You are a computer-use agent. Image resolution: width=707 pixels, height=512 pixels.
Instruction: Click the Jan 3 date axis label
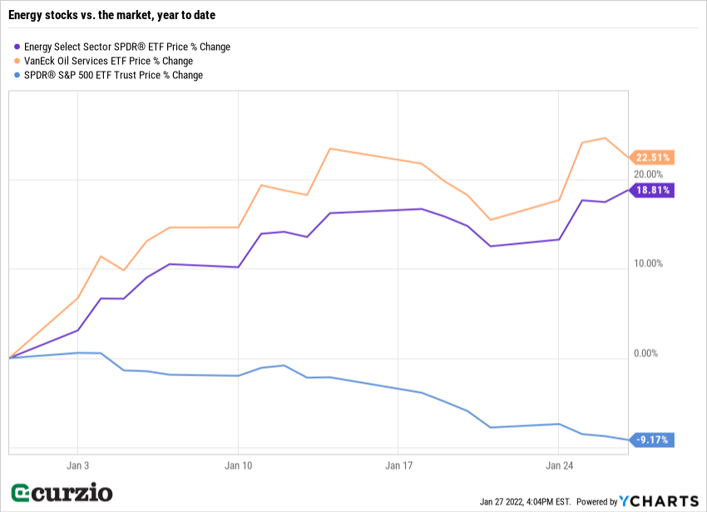click(77, 465)
